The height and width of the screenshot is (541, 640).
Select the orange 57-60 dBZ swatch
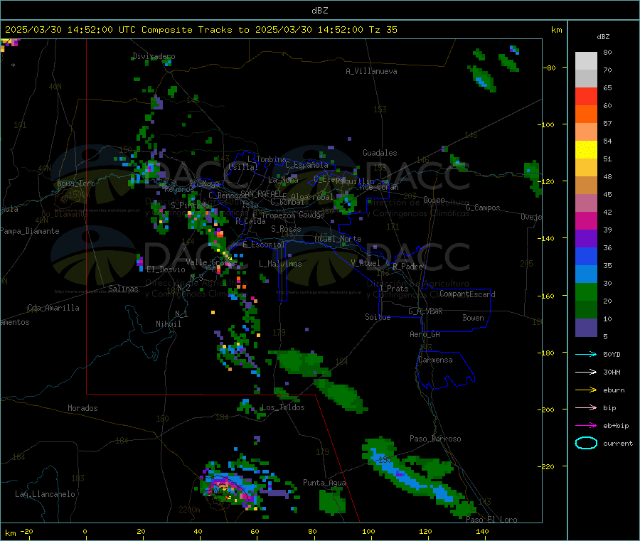586,114
